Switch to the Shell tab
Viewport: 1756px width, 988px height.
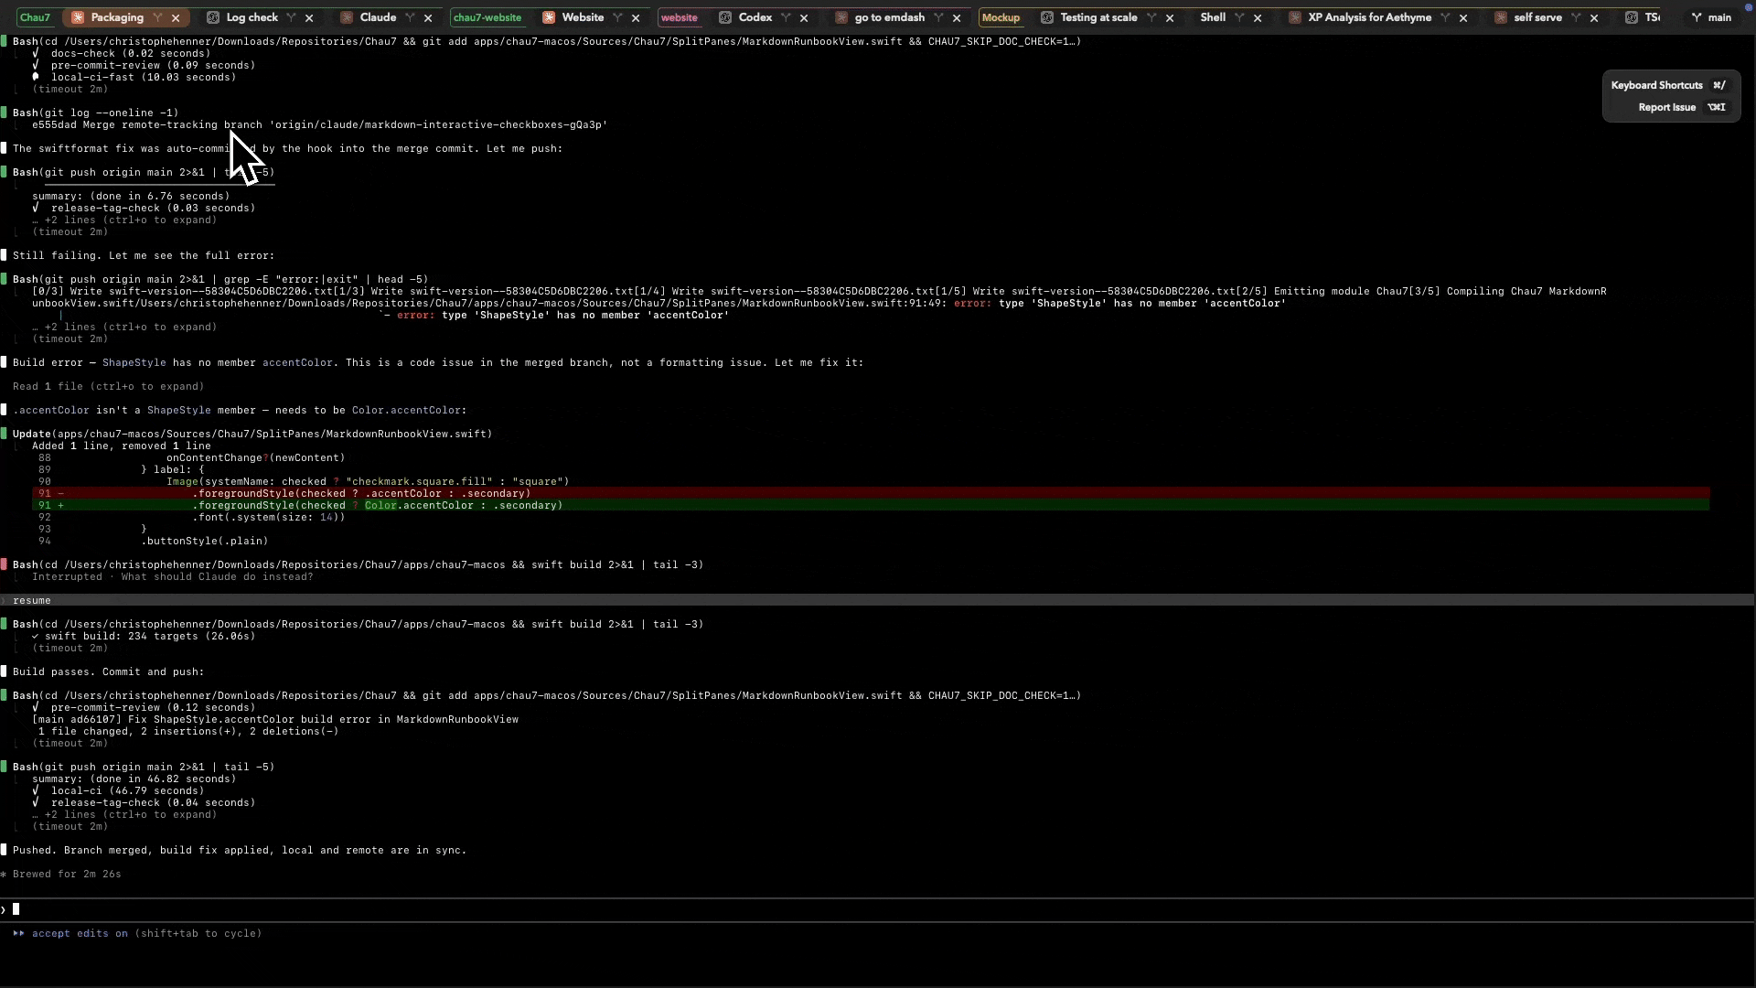pos(1213,17)
